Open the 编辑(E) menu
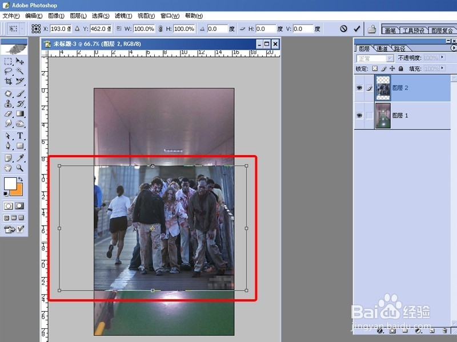The image size is (457, 342). [x=34, y=16]
